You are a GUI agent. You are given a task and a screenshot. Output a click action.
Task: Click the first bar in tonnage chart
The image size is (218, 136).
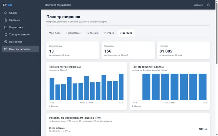52,89
